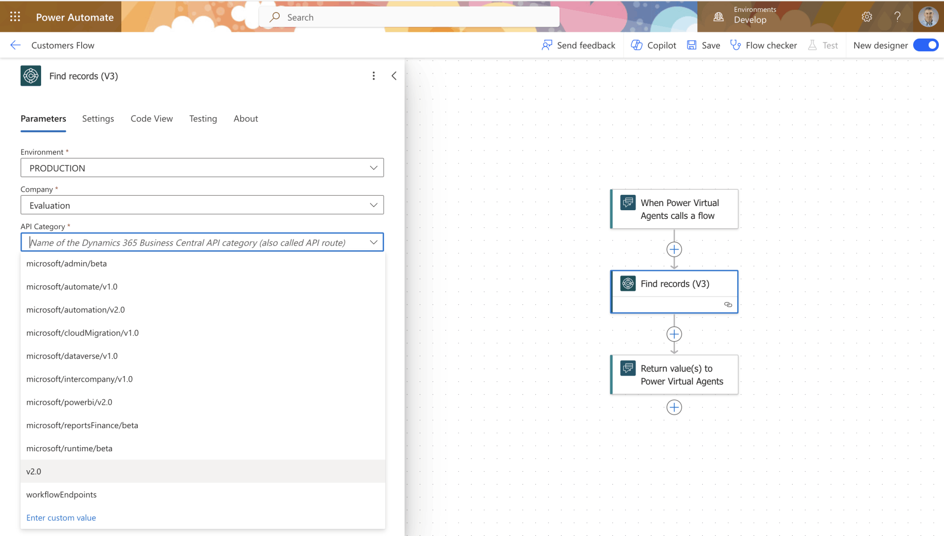Click the Enter custom value link
944x536 pixels.
point(61,517)
